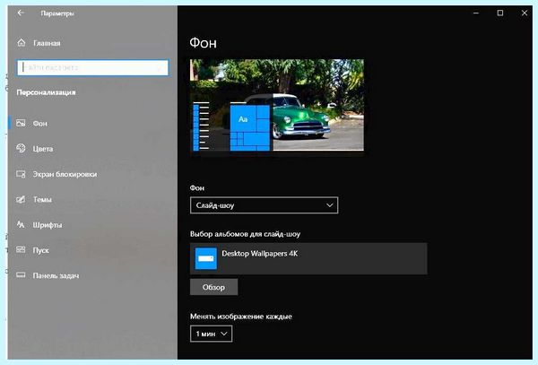Select the Desktop Wallpapers 4K album
This screenshot has height=365, width=538.
[x=308, y=258]
